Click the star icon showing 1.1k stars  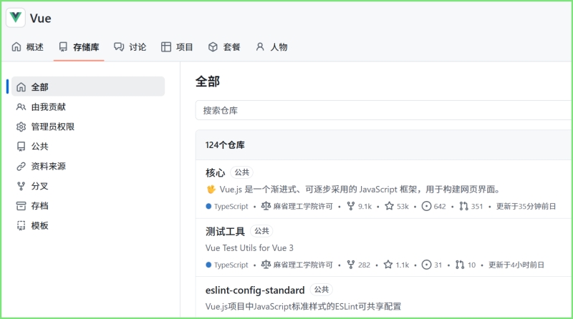pos(388,265)
